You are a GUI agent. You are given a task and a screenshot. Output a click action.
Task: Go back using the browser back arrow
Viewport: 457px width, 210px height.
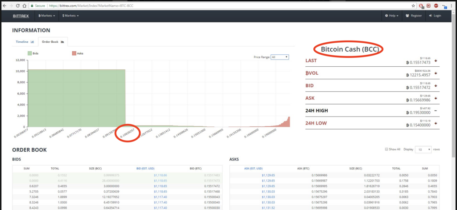coord(4,5)
